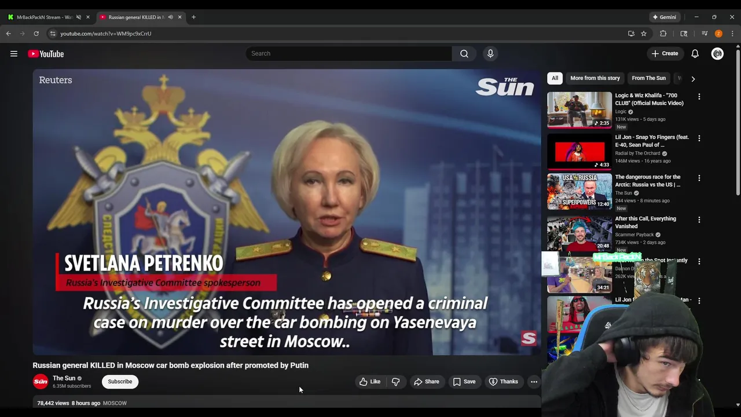Open dangerous race for the Arctic thumbnail
The image size is (741, 417).
(x=579, y=192)
